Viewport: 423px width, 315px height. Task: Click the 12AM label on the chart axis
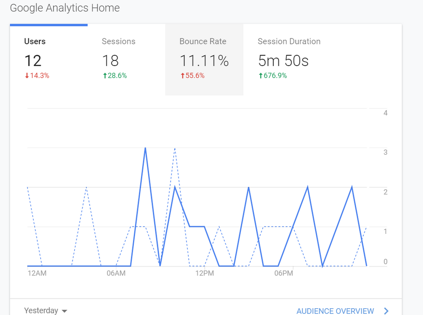[x=37, y=273]
